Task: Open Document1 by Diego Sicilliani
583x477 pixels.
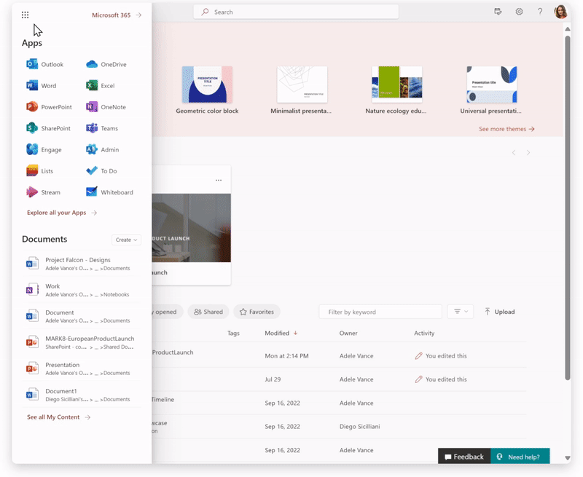Action: (x=82, y=395)
